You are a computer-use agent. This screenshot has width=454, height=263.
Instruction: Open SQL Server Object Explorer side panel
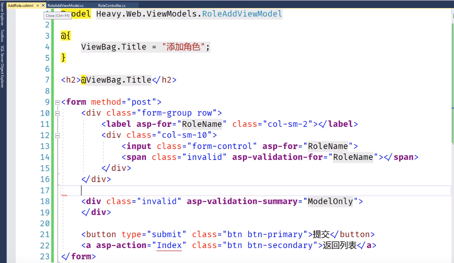[x=2, y=66]
